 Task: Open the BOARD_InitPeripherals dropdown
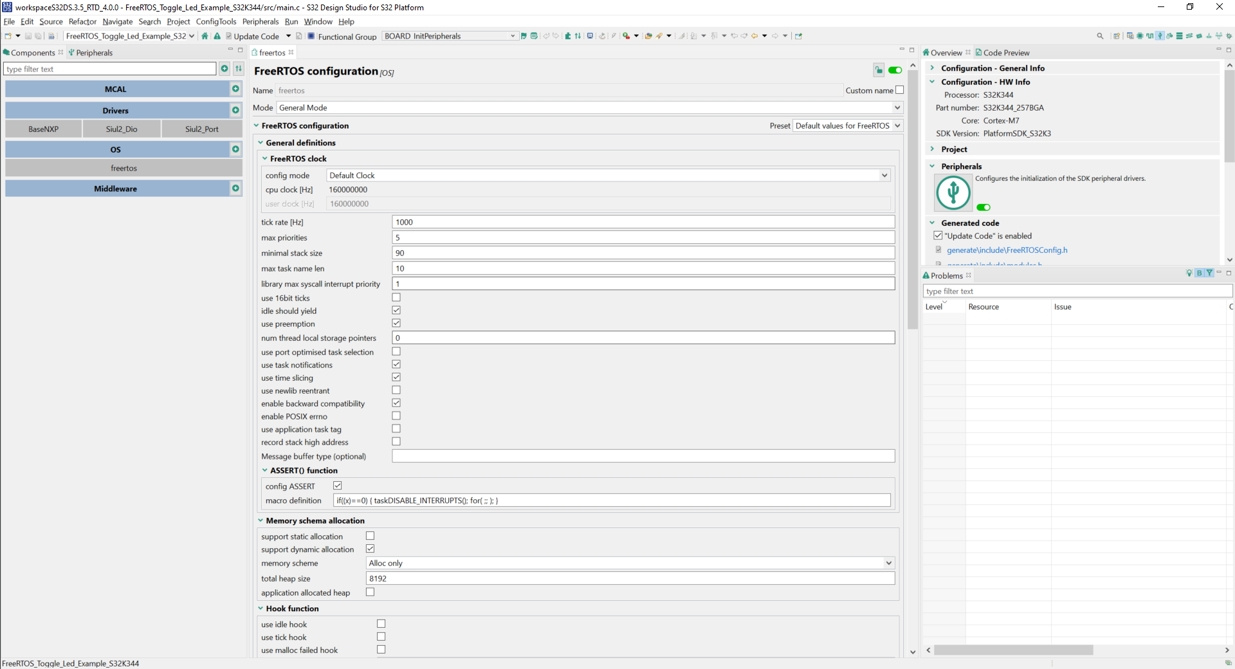pyautogui.click(x=512, y=36)
